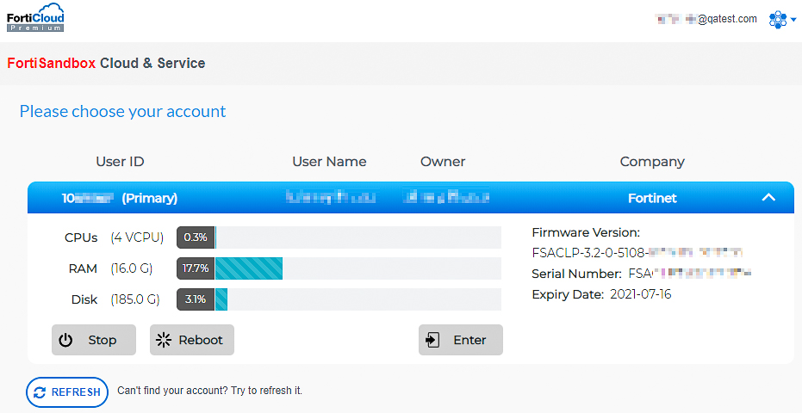
Task: Click the circular arrows icon in REFRESH
Action: (40, 392)
